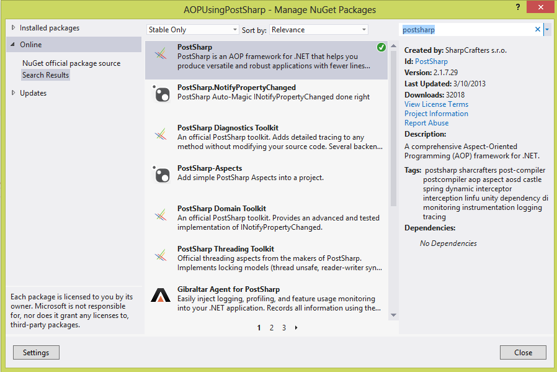This screenshot has width=557, height=372.
Task: Go to next results page arrow
Action: 296,327
